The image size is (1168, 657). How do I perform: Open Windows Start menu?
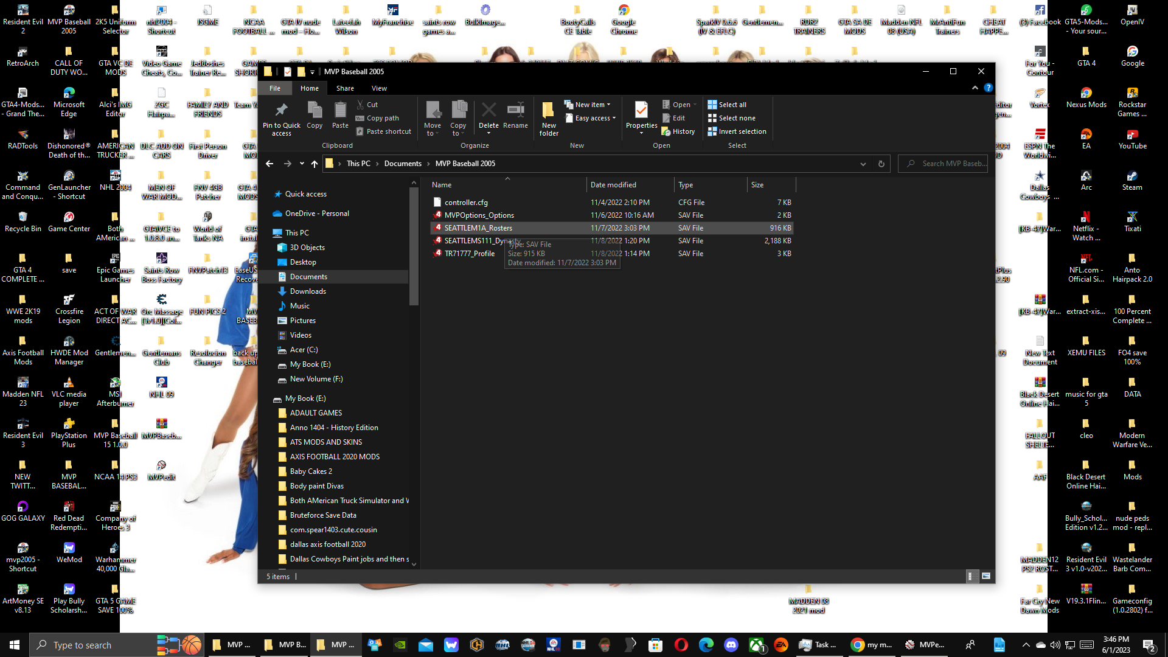(x=15, y=645)
